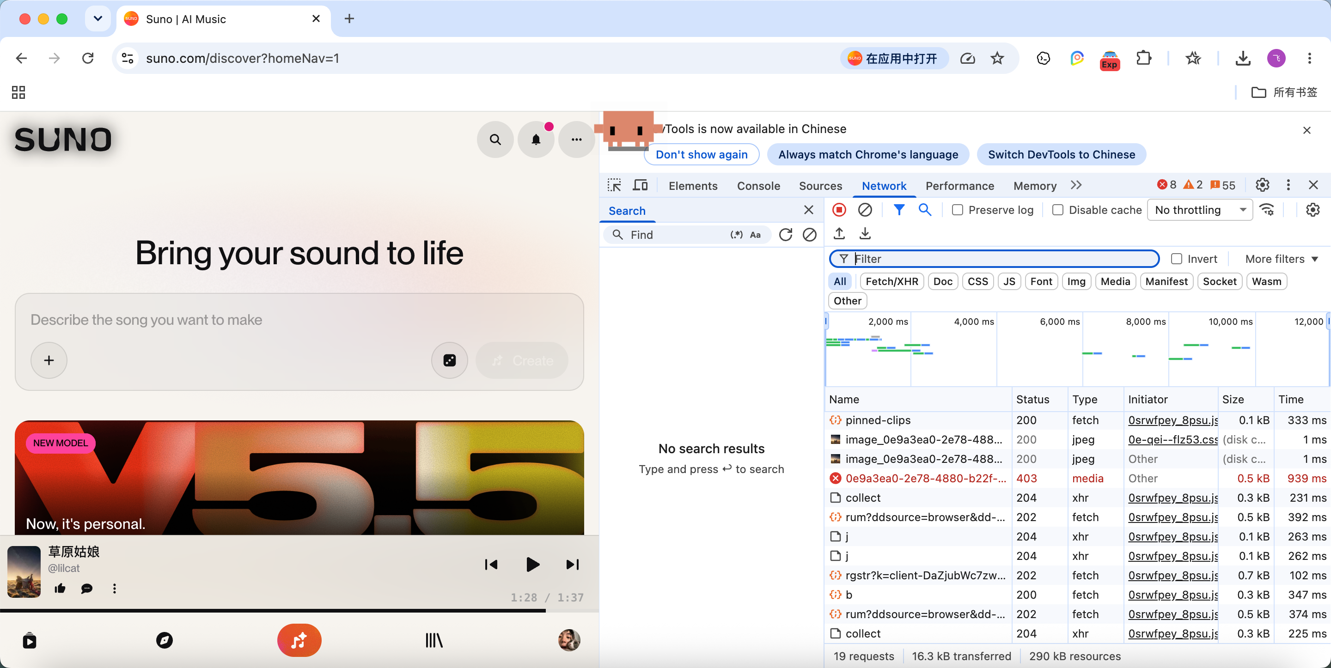This screenshot has height=668, width=1331.
Task: Open network conditions wifi icon
Action: 1267,210
